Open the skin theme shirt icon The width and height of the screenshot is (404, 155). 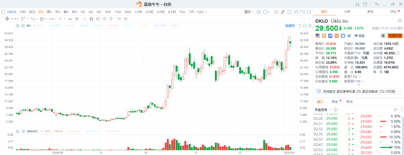coord(365,4)
